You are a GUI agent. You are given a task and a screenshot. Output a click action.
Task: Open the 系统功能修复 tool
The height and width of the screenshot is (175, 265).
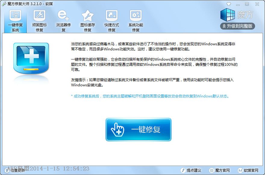coord(136,21)
